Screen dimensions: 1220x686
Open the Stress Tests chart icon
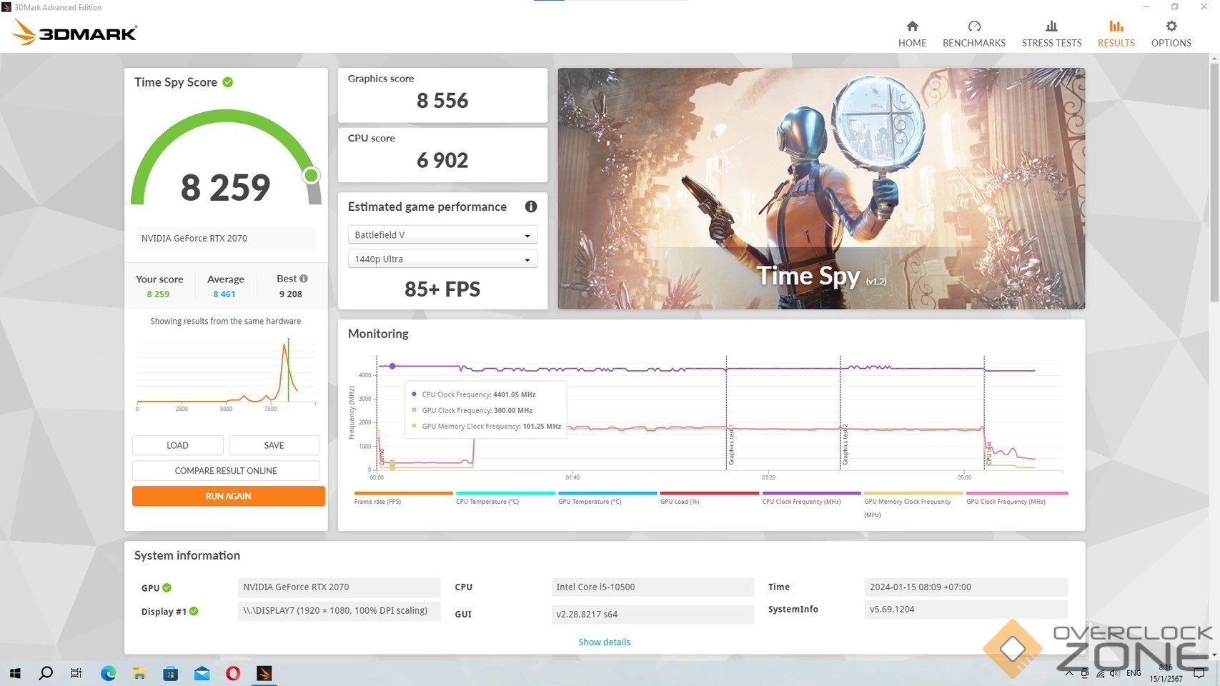pyautogui.click(x=1051, y=26)
